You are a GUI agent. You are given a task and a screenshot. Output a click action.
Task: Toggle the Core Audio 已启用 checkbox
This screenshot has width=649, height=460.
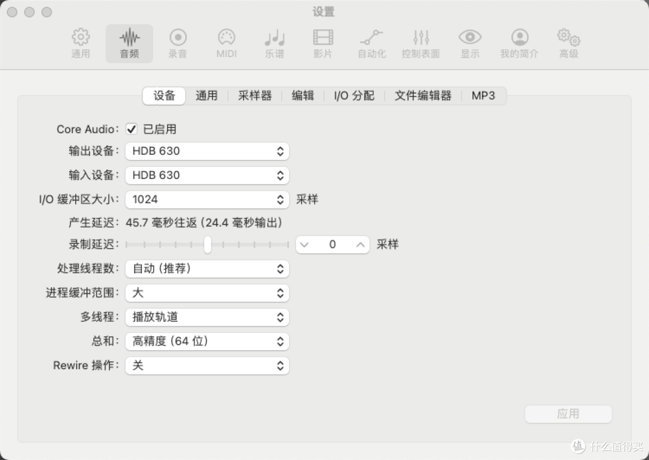coord(131,129)
